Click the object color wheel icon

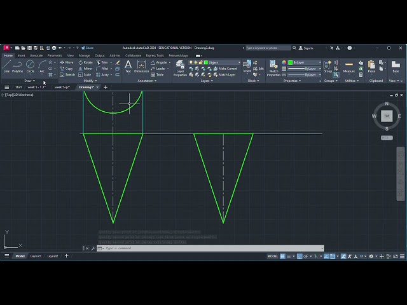pos(284,62)
